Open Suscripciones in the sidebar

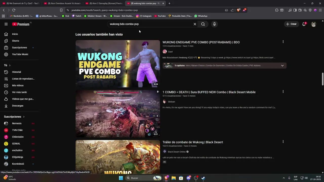(19, 48)
